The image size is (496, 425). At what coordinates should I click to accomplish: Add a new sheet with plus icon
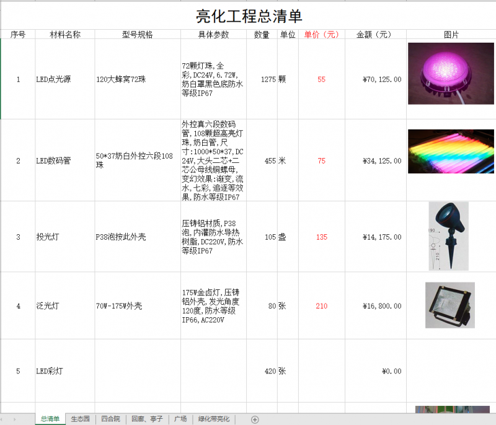point(255,419)
